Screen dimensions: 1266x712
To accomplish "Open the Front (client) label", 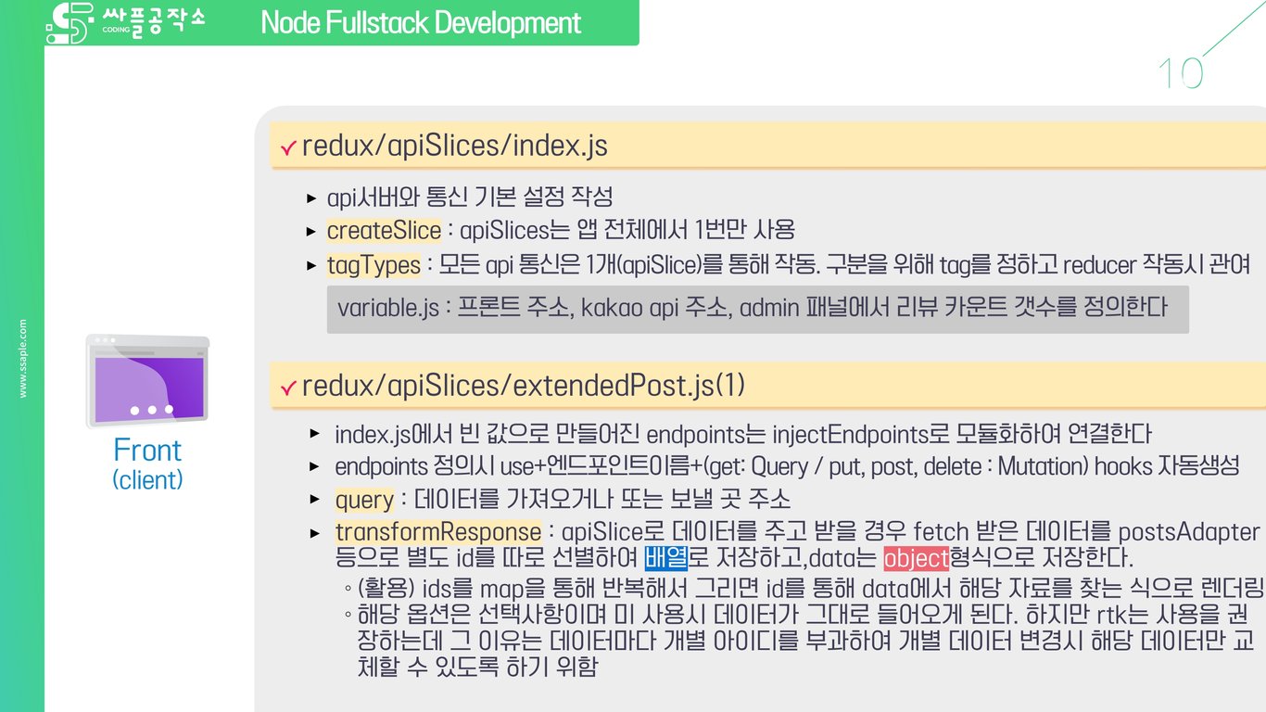I will pyautogui.click(x=146, y=464).
